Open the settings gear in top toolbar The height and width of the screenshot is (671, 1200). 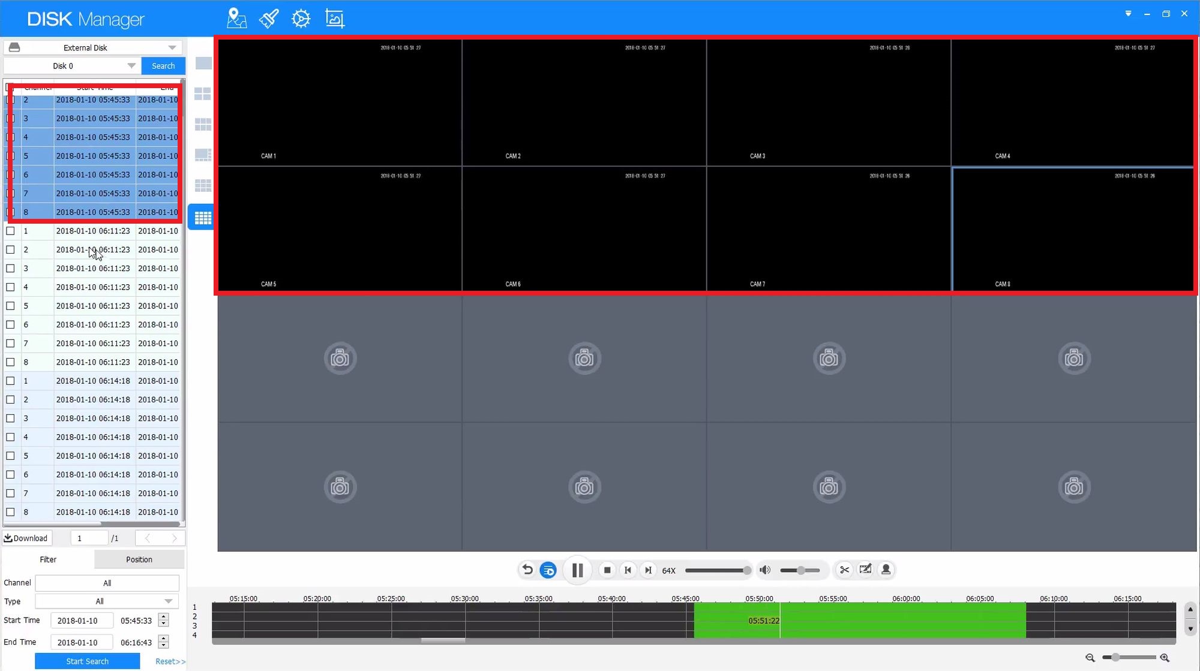coord(301,19)
